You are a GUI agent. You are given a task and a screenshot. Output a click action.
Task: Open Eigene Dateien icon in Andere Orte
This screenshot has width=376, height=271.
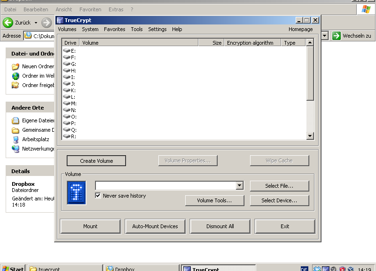16,120
